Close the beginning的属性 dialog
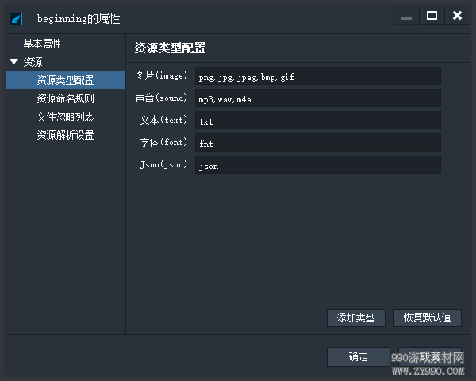 coord(457,16)
